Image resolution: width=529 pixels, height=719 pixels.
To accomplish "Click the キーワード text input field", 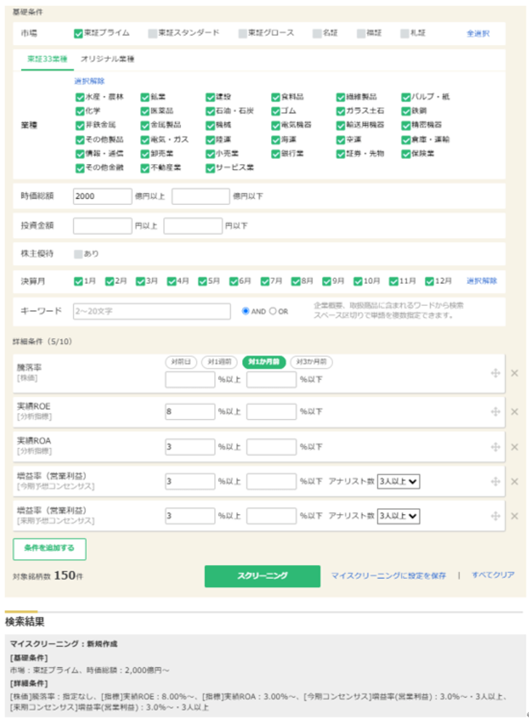I will pos(152,312).
